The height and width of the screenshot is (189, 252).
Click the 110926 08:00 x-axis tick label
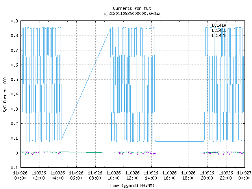95,175
